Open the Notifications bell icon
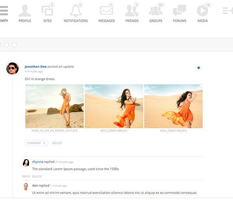The height and width of the screenshot is (200, 233). click(x=76, y=11)
